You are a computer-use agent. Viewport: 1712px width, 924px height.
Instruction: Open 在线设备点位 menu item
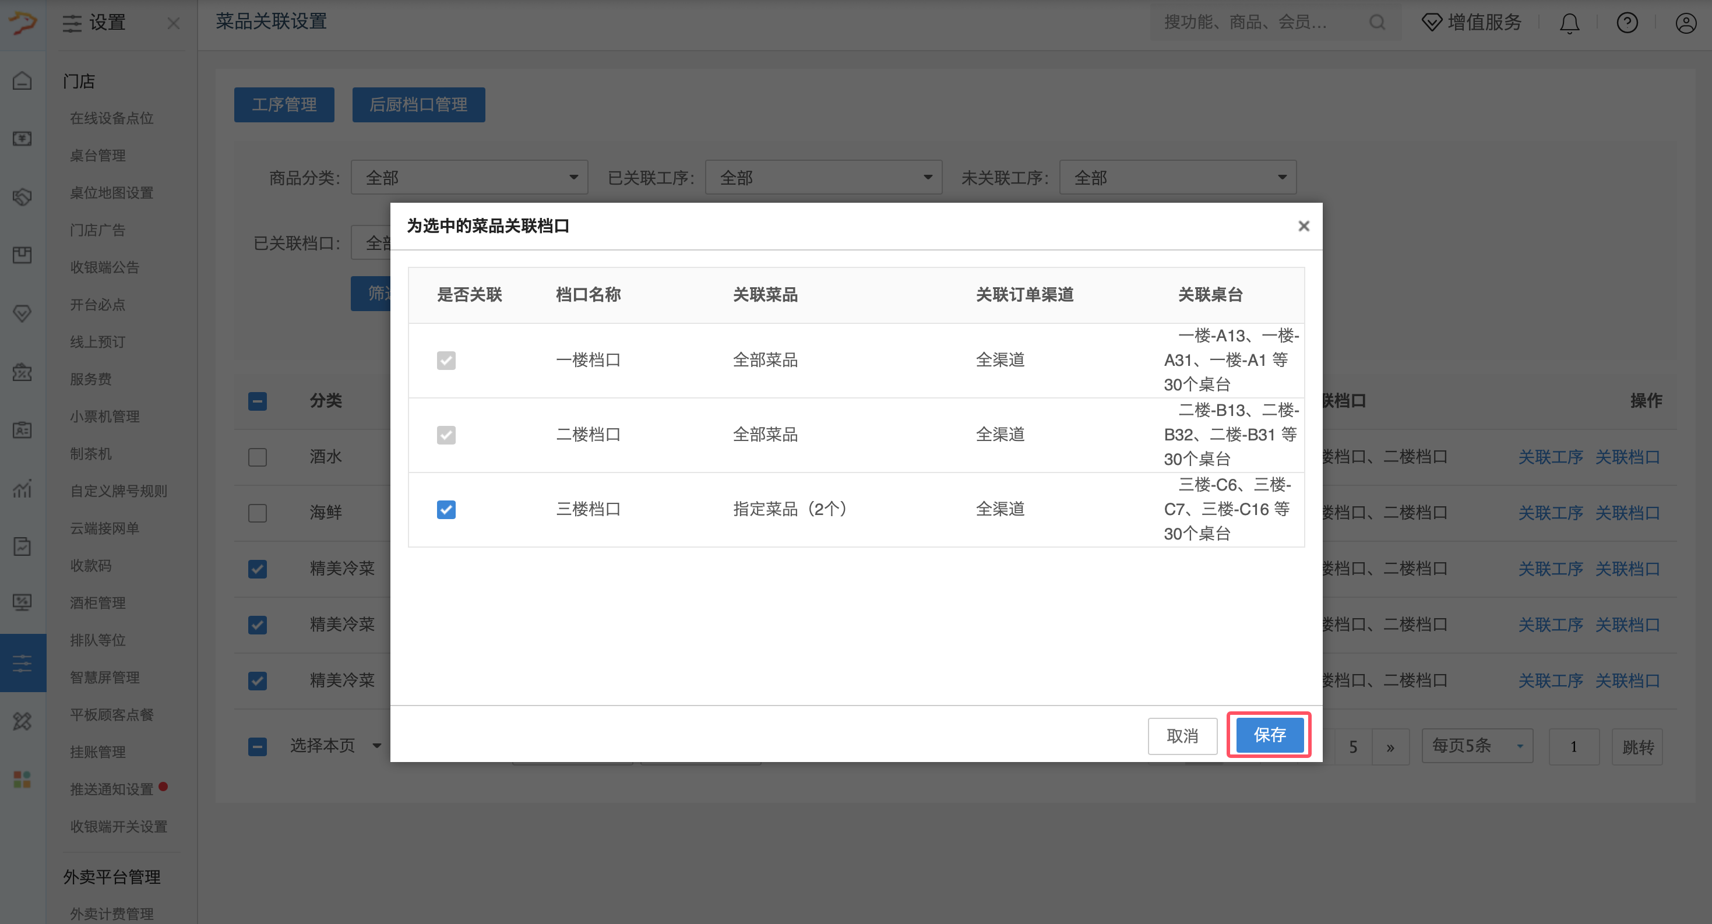pyautogui.click(x=112, y=118)
